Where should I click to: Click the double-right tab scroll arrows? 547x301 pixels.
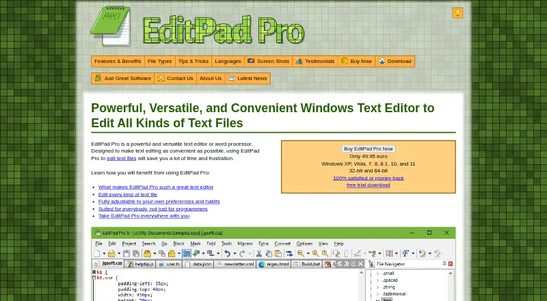[347, 263]
